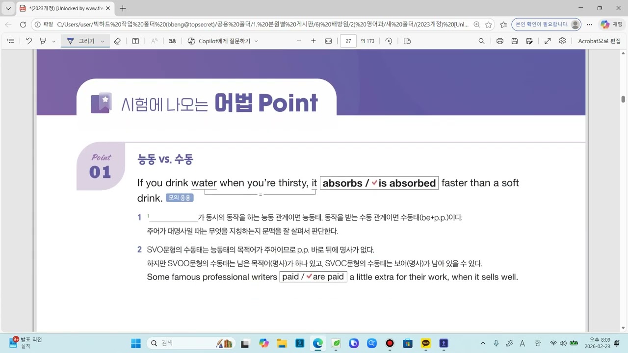Image resolution: width=628 pixels, height=353 pixels.
Task: Click the Save as icon
Action: coord(529,41)
